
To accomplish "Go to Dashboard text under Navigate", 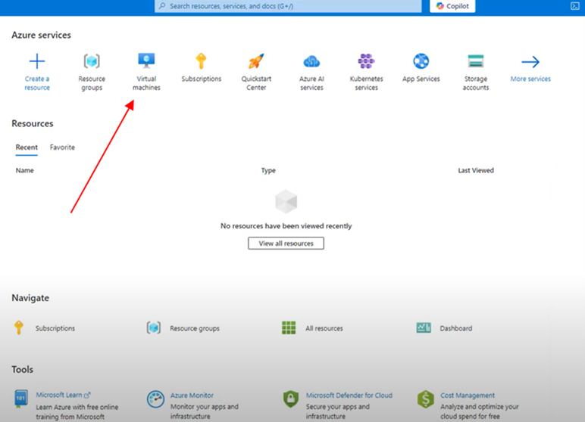I will [456, 328].
